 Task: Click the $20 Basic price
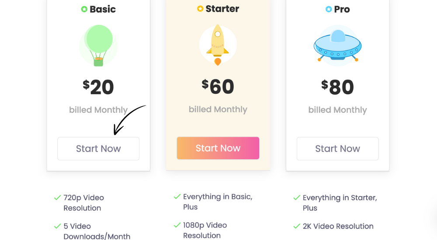[x=98, y=87]
